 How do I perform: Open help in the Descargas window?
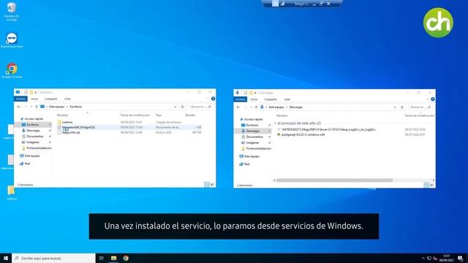click(433, 99)
